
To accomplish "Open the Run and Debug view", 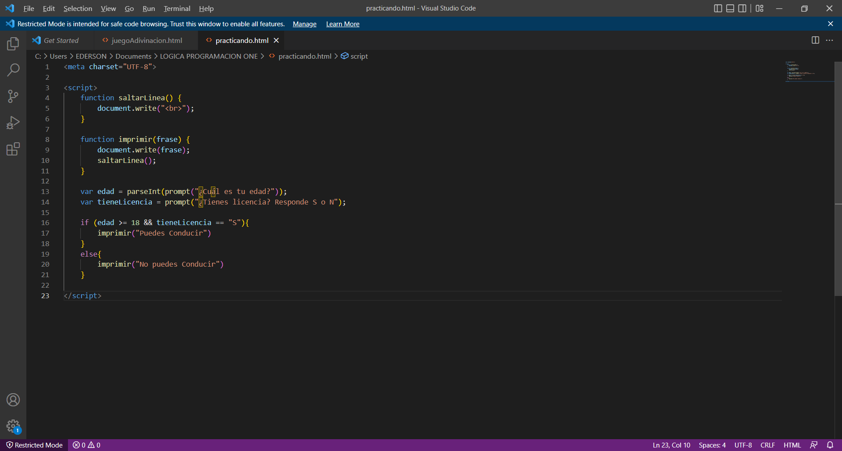I will 13,123.
